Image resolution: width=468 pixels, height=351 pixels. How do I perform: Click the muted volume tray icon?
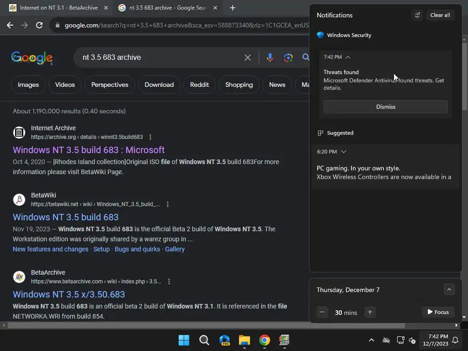pos(412,340)
